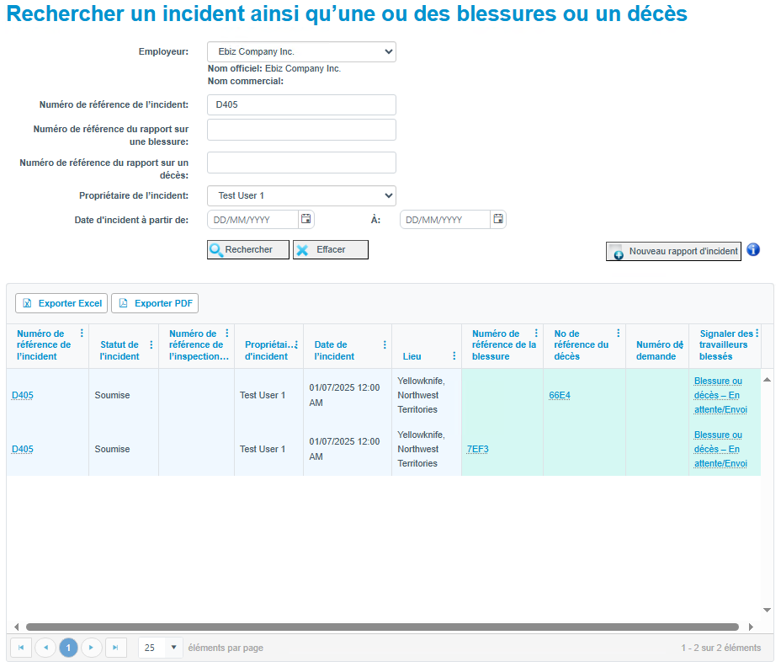This screenshot has width=781, height=667.
Task: Focus the injury report reference number field
Action: 301,130
